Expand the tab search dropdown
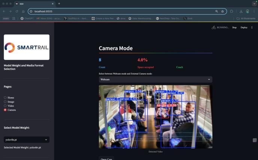The image size is (258, 160). click(x=254, y=4)
